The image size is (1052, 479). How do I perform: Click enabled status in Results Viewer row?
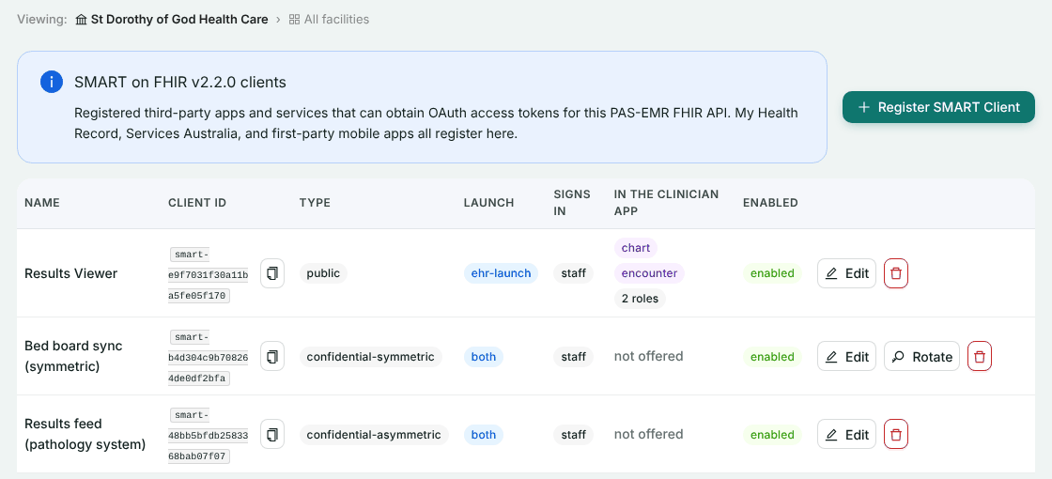(x=772, y=273)
